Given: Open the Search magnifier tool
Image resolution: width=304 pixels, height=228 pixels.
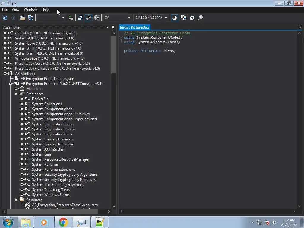Looking at the screenshot, I should tap(200, 18).
